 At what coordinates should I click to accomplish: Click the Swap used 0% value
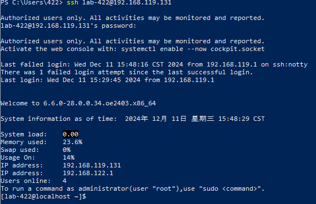(x=67, y=150)
